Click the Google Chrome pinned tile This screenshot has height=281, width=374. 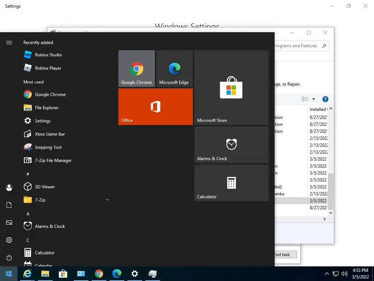tap(137, 68)
